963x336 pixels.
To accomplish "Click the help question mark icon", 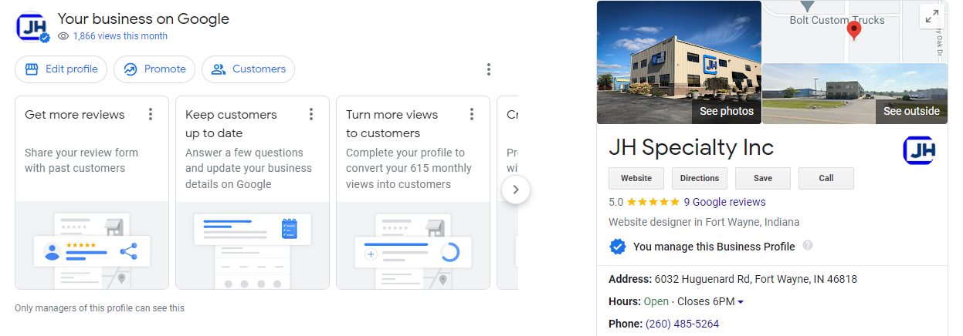I will tap(808, 246).
